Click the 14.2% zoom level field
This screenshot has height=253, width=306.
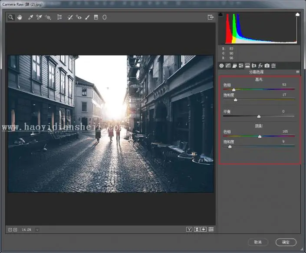click(26, 230)
